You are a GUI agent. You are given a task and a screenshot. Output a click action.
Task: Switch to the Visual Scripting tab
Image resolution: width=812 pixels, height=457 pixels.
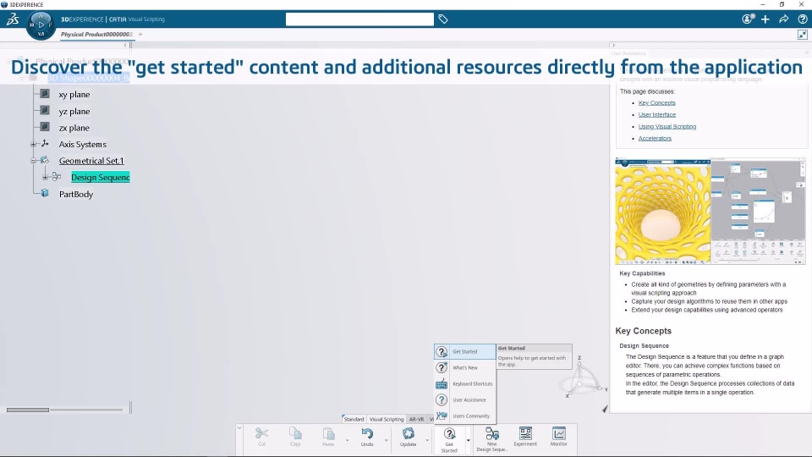387,419
